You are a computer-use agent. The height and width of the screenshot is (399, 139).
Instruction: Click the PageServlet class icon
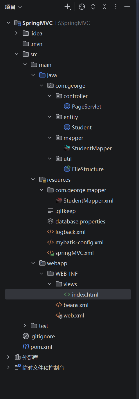pos(67,106)
